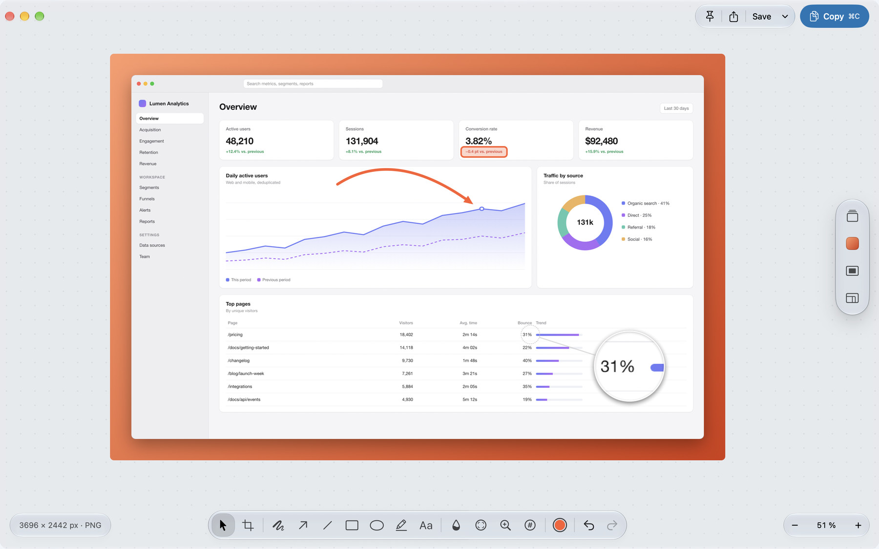The width and height of the screenshot is (879, 549).
Task: Click the 51 % zoom level value
Action: (826, 525)
